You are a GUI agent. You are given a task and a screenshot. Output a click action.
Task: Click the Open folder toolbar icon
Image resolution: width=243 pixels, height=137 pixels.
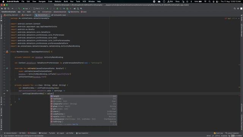[2, 8]
